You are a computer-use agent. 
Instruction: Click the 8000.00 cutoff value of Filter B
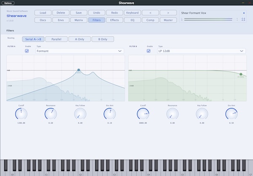(x=143, y=123)
